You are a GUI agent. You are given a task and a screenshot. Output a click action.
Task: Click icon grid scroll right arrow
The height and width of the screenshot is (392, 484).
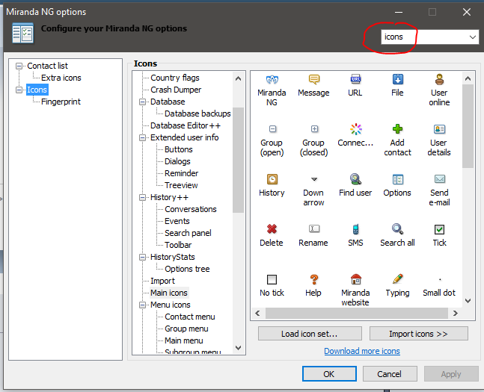[456, 313]
